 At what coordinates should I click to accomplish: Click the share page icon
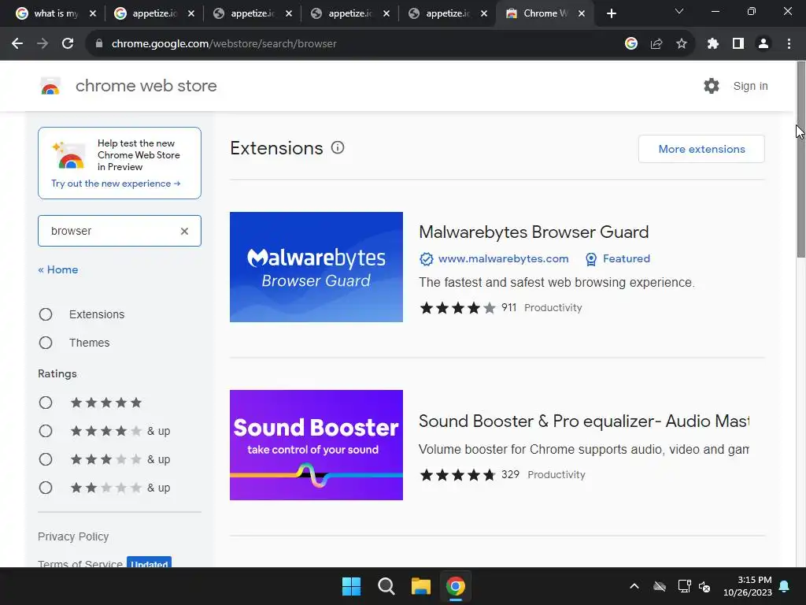pos(656,44)
